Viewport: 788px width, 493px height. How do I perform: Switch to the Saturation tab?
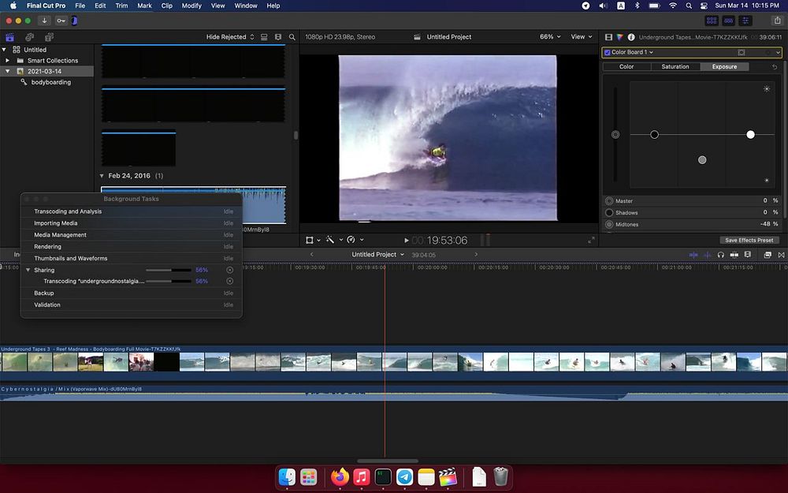675,67
